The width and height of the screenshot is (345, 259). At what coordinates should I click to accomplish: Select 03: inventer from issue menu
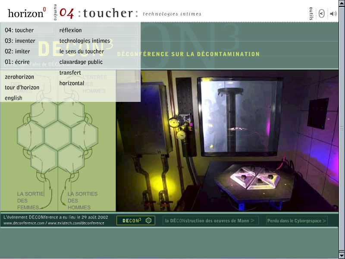[x=20, y=41]
